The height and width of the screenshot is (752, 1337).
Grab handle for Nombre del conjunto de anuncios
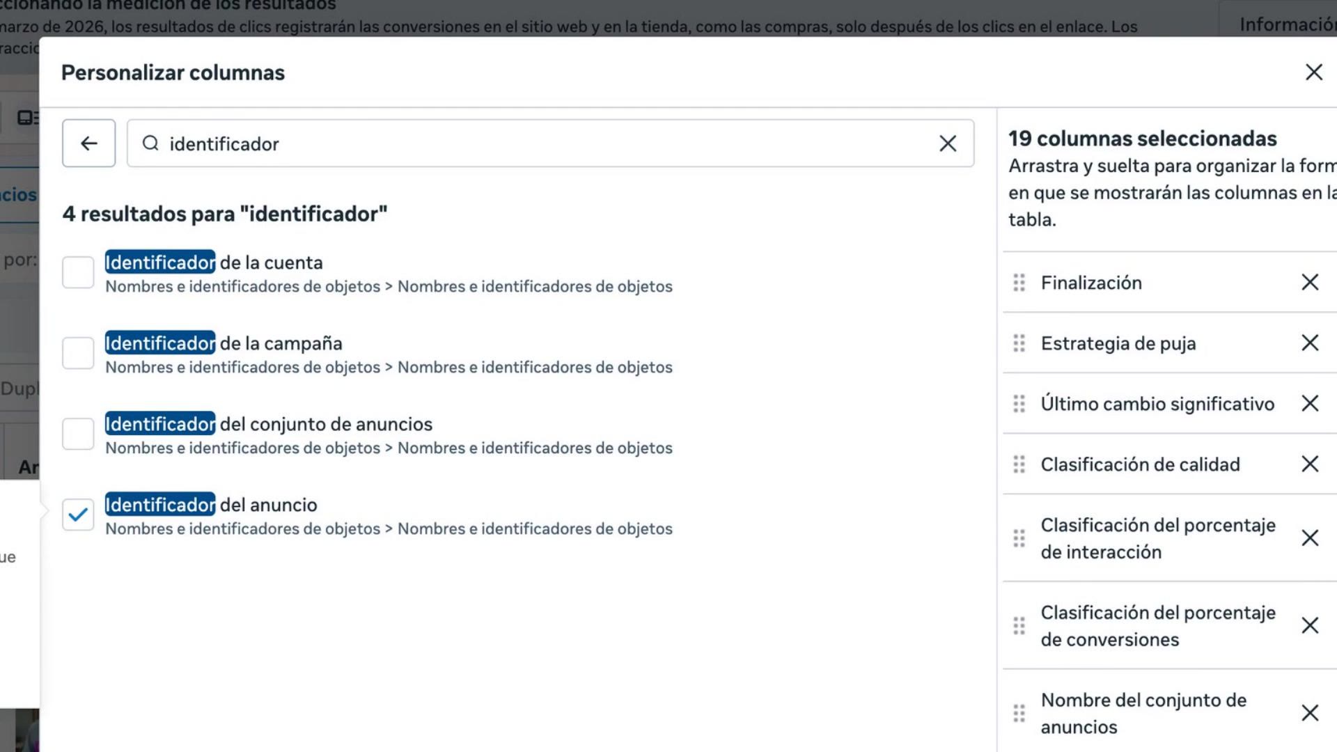(x=1019, y=713)
